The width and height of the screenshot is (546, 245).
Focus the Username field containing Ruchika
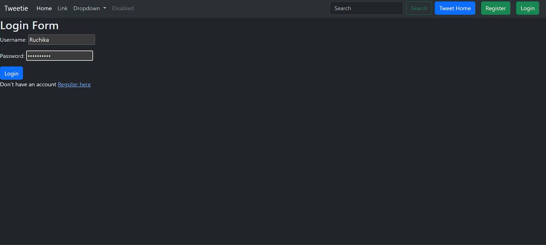click(61, 40)
